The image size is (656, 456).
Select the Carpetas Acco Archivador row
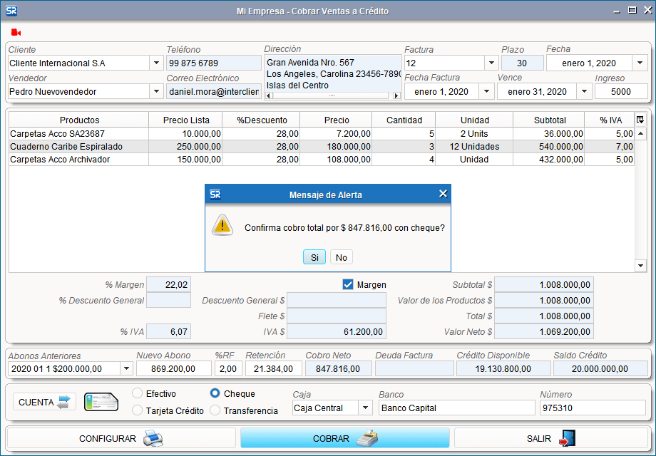point(322,160)
